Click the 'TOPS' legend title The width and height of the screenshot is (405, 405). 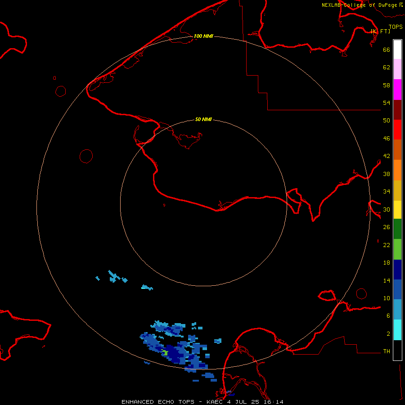(396, 27)
